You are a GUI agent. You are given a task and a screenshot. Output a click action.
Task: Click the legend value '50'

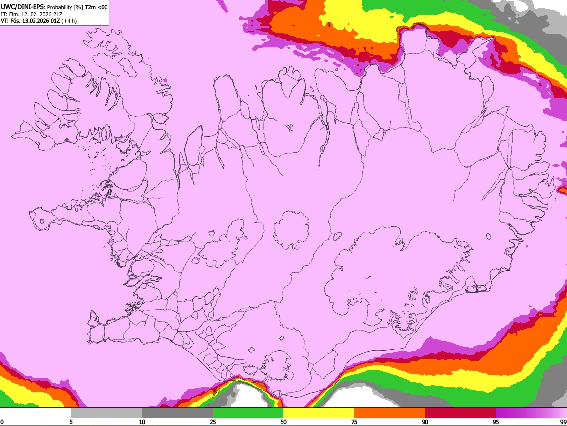(x=283, y=422)
